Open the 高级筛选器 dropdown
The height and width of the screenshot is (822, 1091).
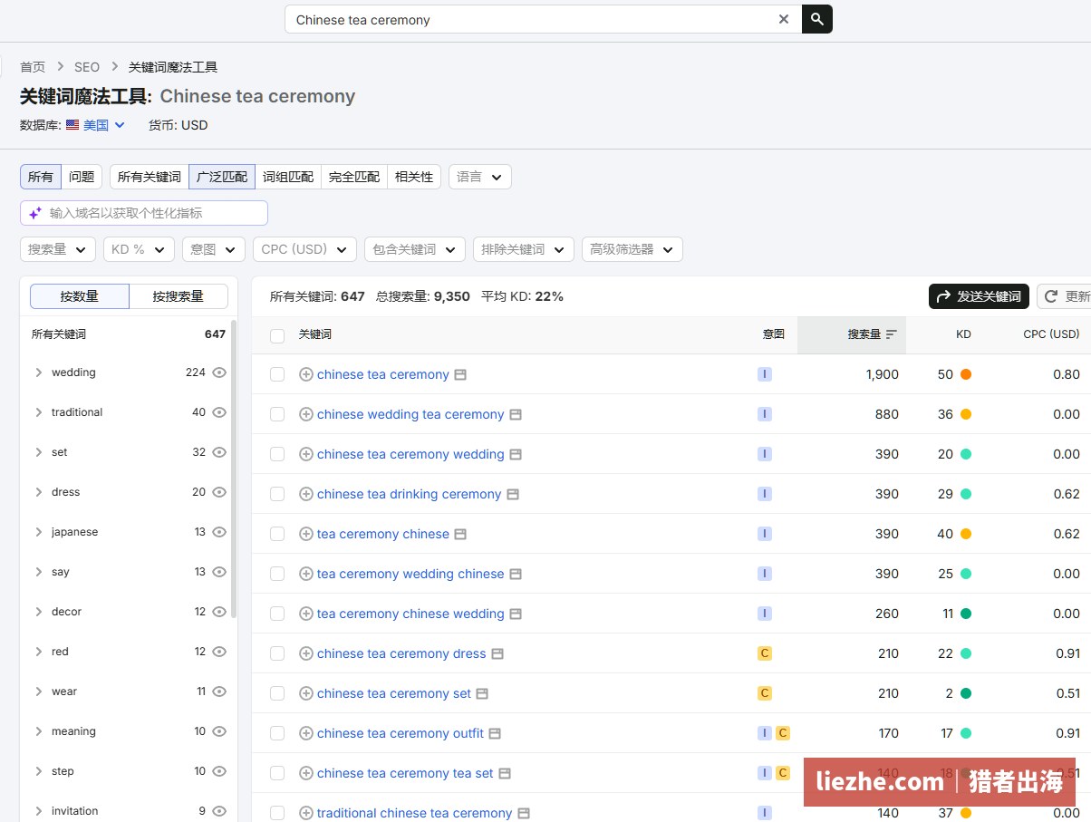pyautogui.click(x=632, y=249)
